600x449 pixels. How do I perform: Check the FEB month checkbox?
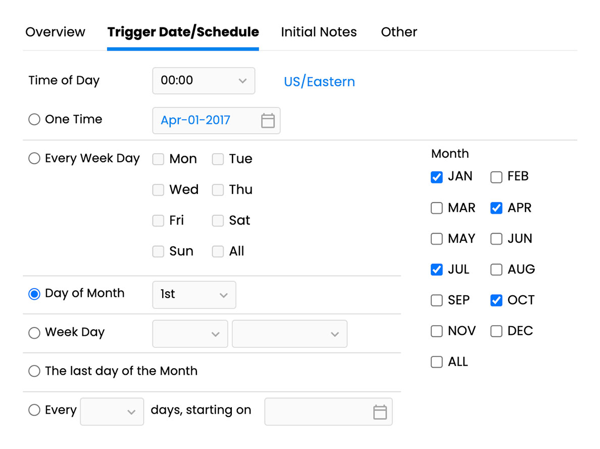click(496, 177)
